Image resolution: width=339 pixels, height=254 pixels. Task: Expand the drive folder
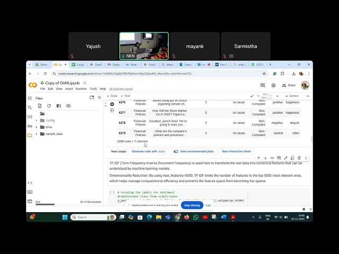pos(37,127)
